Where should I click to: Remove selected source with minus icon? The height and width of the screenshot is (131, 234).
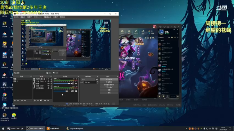[x=38, y=100]
